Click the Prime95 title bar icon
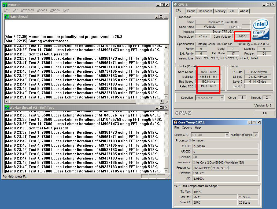Screen dimensions: 277x209 (x=5, y=5)
